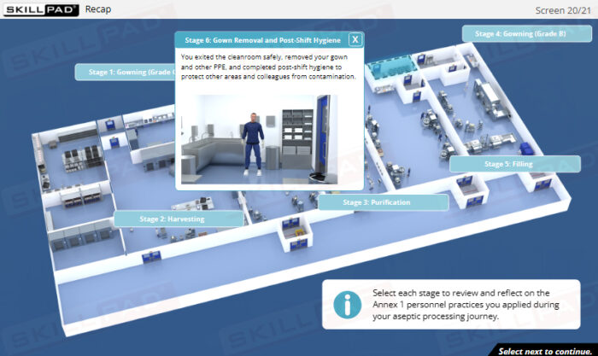598x356 pixels.
Task: Click the Stage 6 description paragraph
Action: (x=268, y=67)
